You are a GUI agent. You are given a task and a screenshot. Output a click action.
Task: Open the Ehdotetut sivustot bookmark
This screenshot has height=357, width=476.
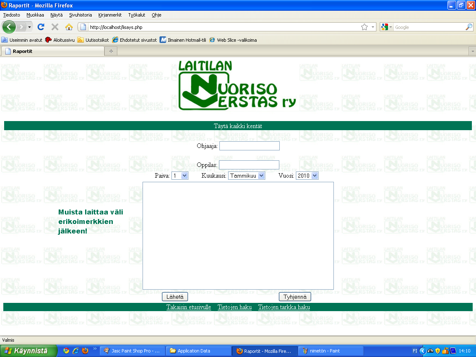[x=134, y=40]
